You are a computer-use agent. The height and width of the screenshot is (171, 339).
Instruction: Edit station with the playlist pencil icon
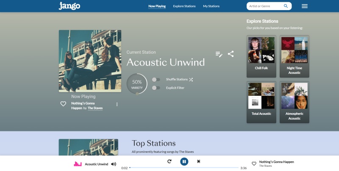point(219,54)
